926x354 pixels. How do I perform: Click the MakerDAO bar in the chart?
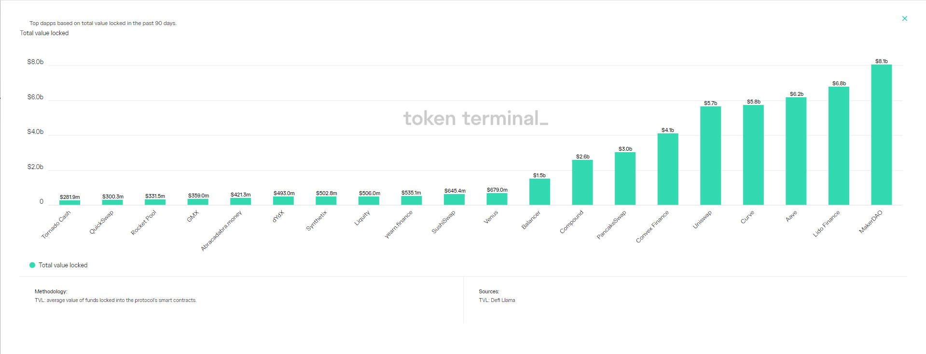coord(881,135)
